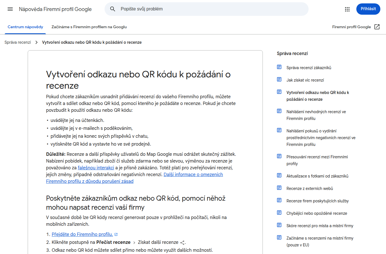Click article icon next to Správa recenzí zákazníků
The height and width of the screenshot is (254, 386).
click(x=279, y=67)
